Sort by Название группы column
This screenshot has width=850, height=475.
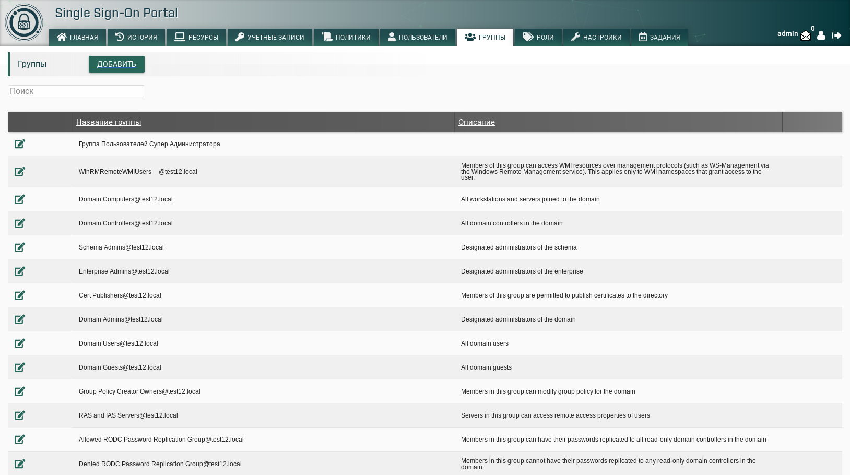point(109,122)
